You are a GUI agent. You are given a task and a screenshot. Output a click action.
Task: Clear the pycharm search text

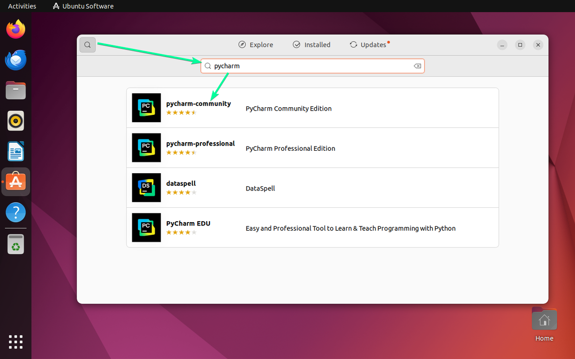[x=417, y=66]
